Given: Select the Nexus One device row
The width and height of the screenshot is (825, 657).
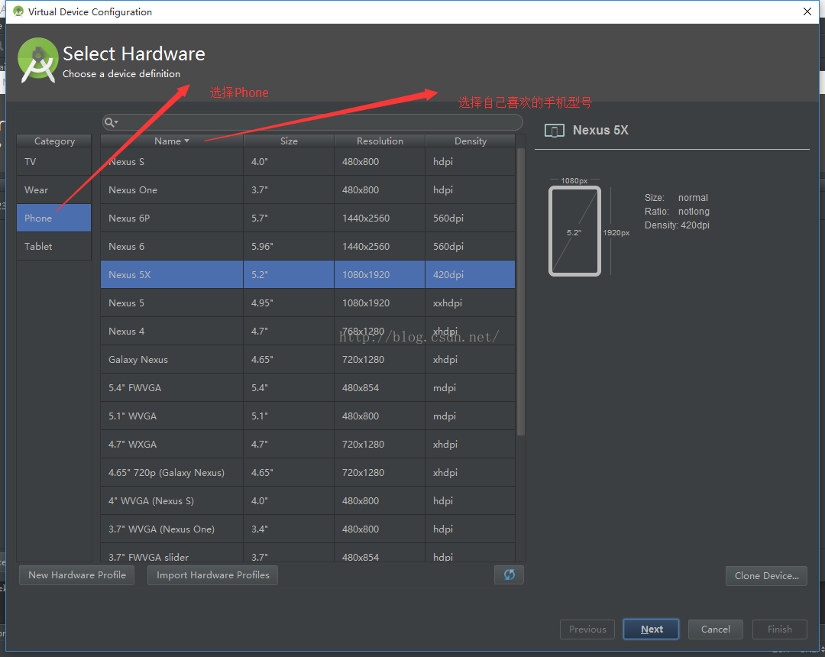Looking at the screenshot, I should click(x=308, y=190).
